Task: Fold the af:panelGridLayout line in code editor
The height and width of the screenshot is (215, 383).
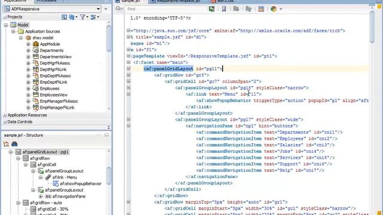Action: click(129, 69)
